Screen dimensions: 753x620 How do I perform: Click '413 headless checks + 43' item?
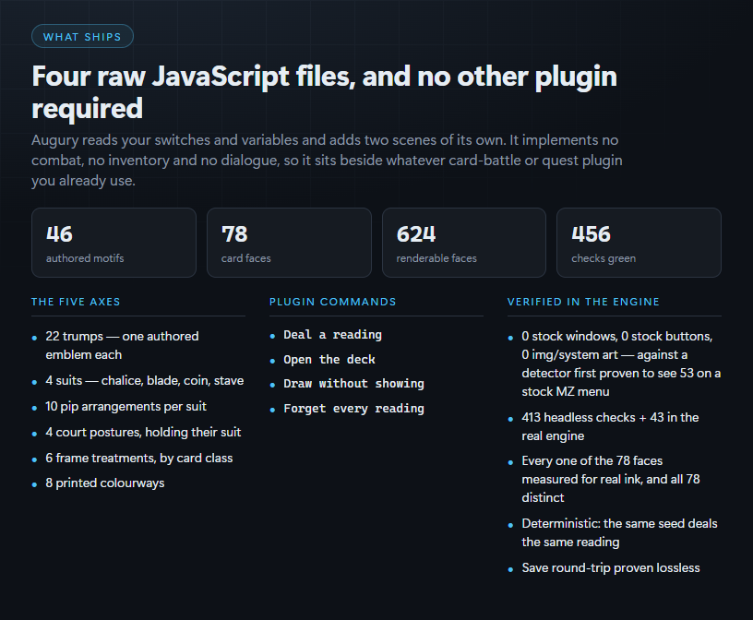[x=610, y=426]
